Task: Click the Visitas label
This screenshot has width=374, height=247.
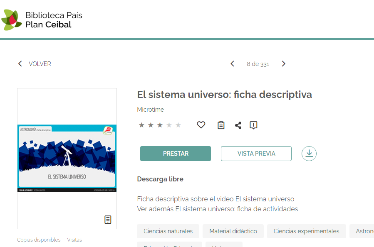Action: click(x=74, y=240)
